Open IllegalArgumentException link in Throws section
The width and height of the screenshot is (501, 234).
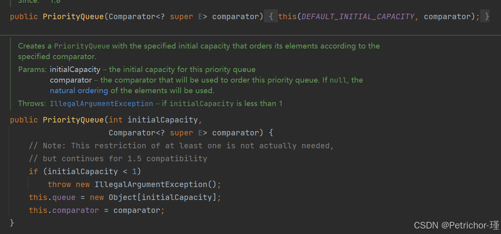point(102,104)
